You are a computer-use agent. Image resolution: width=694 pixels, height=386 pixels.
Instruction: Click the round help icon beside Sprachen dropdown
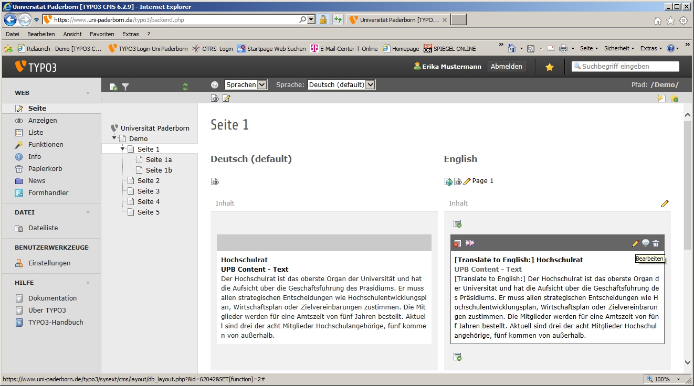[x=215, y=84]
